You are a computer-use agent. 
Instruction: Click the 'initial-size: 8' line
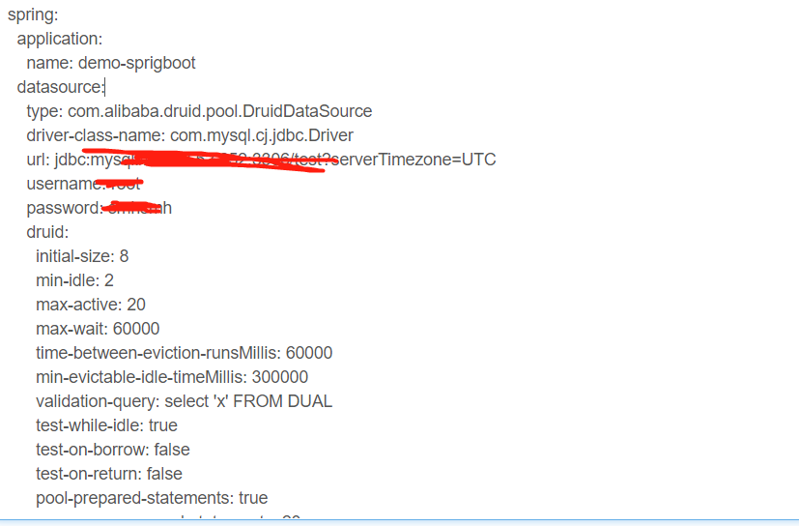pos(82,256)
